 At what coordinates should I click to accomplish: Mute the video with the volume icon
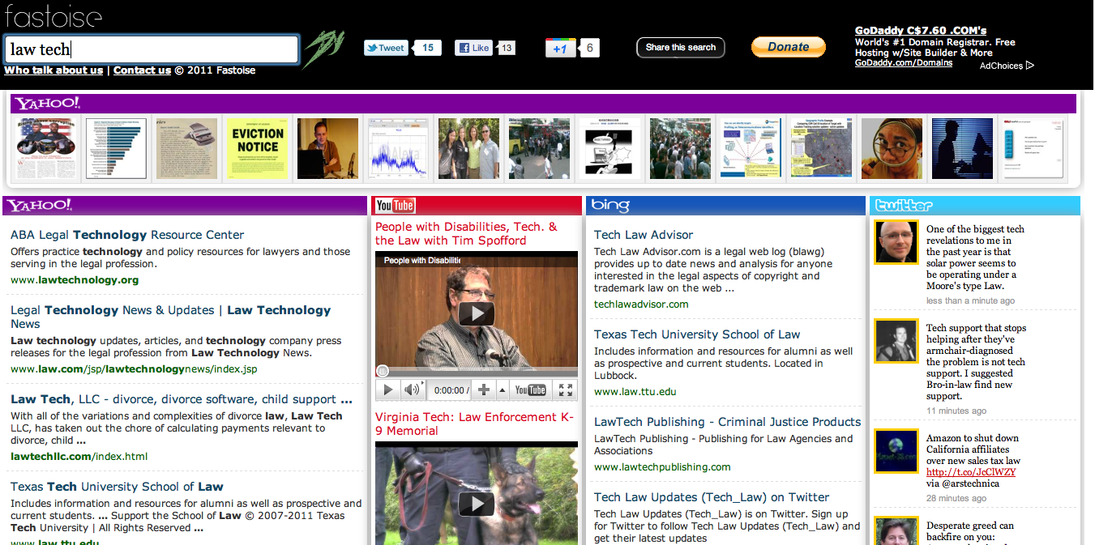(x=412, y=390)
